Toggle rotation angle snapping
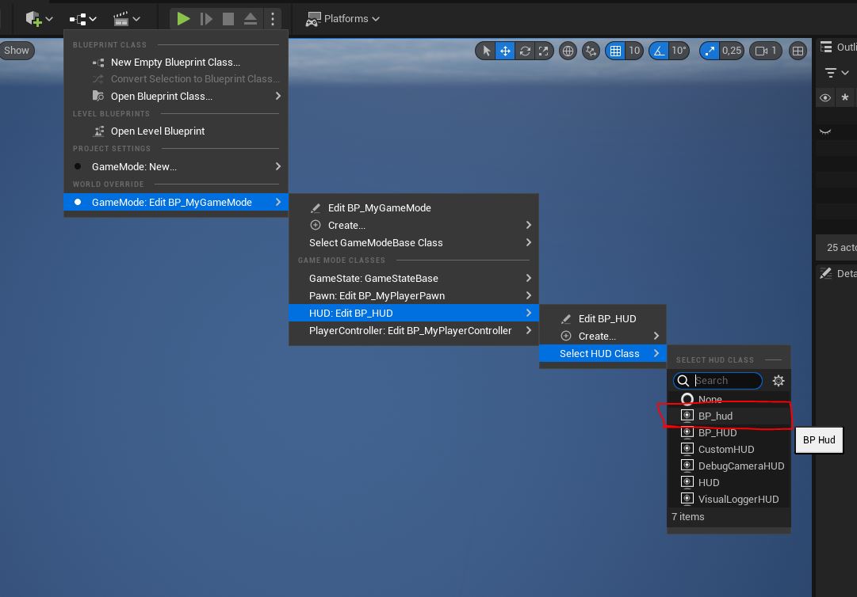This screenshot has width=857, height=597. tap(659, 51)
